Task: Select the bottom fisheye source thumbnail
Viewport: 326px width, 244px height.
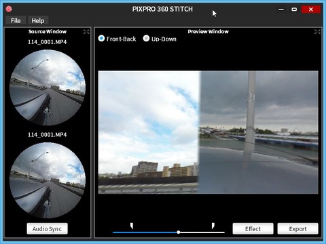Action: pos(48,180)
